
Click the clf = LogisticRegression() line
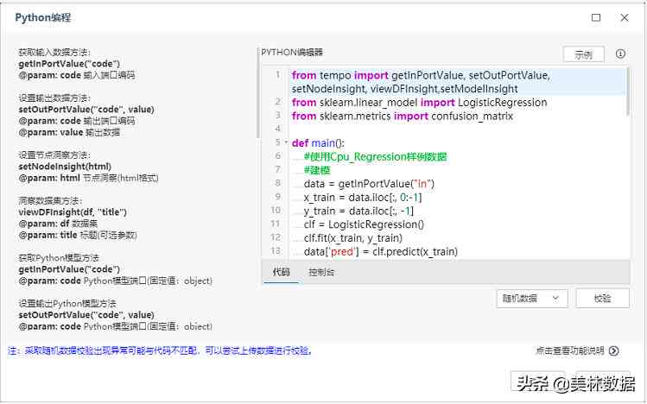tap(364, 224)
